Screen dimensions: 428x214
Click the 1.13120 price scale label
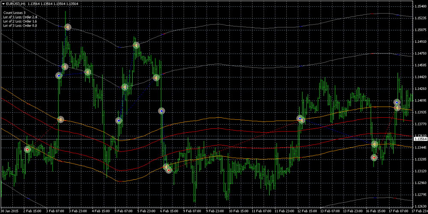pos(420,171)
